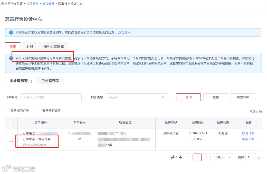Open the 帮助文档 link
This screenshot has width=267, height=174.
[x=255, y=112]
